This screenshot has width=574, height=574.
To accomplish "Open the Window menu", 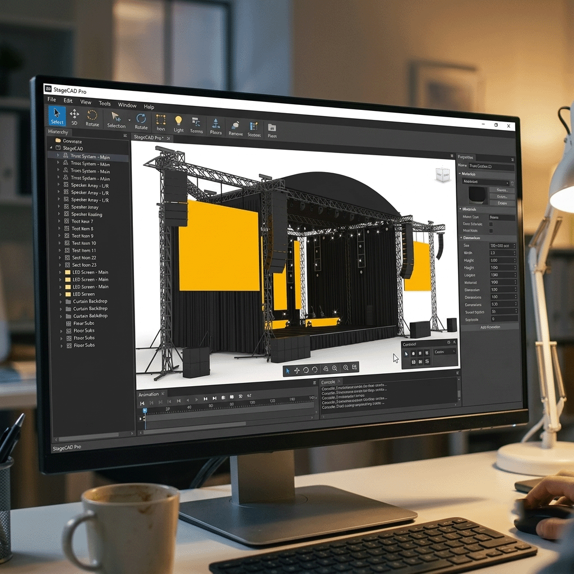I will 127,105.
